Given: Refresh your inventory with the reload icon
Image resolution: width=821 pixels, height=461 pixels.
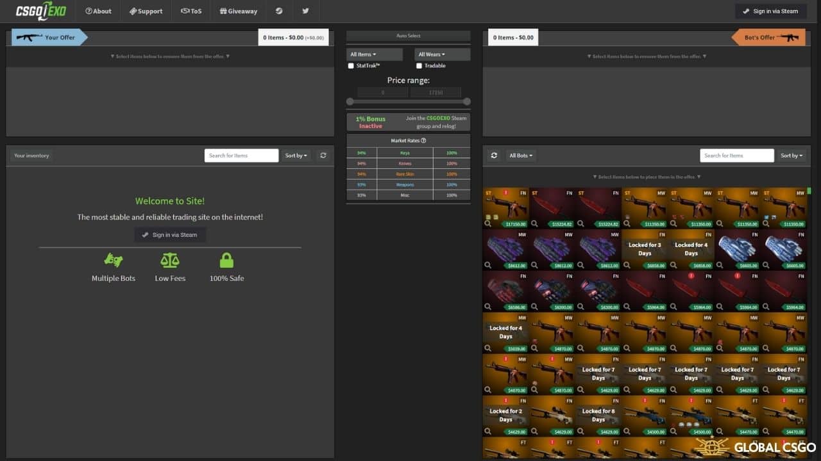Looking at the screenshot, I should (x=323, y=156).
